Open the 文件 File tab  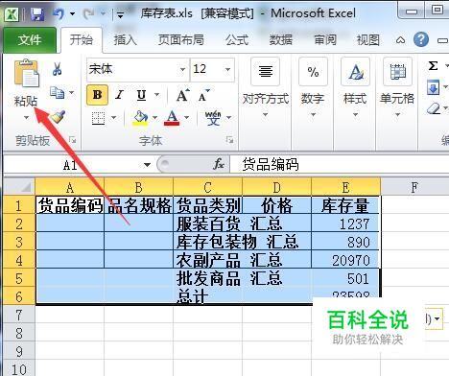(x=30, y=39)
